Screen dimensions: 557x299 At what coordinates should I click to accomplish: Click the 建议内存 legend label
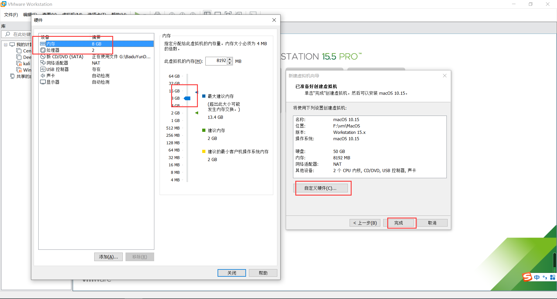coord(216,130)
